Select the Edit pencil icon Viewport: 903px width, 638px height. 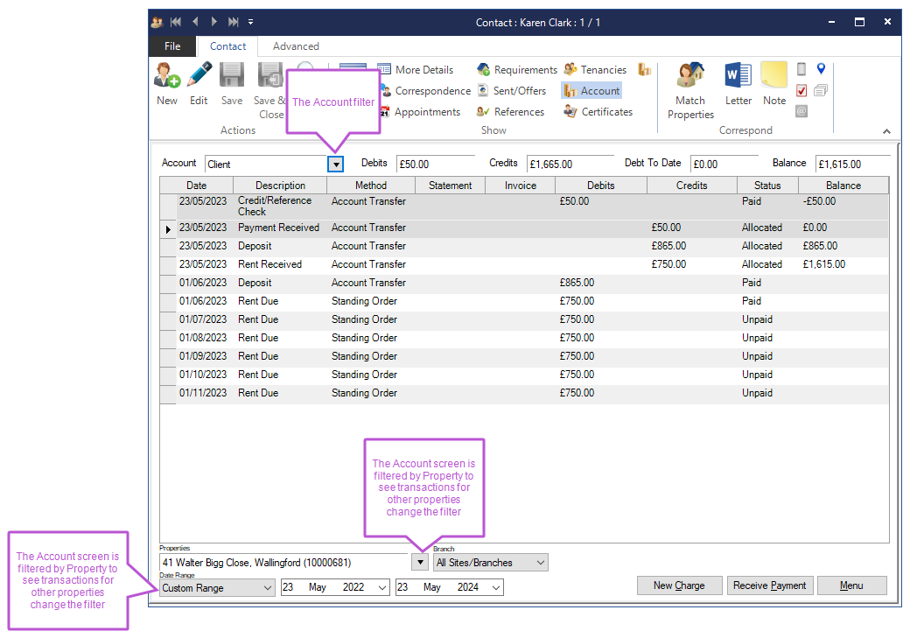click(x=199, y=83)
